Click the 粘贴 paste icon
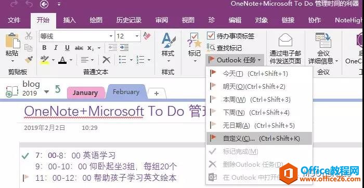Viewport: 364px width, 188px height. point(12,41)
